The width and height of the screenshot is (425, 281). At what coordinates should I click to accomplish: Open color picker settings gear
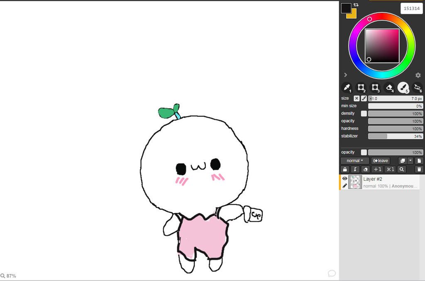(418, 75)
